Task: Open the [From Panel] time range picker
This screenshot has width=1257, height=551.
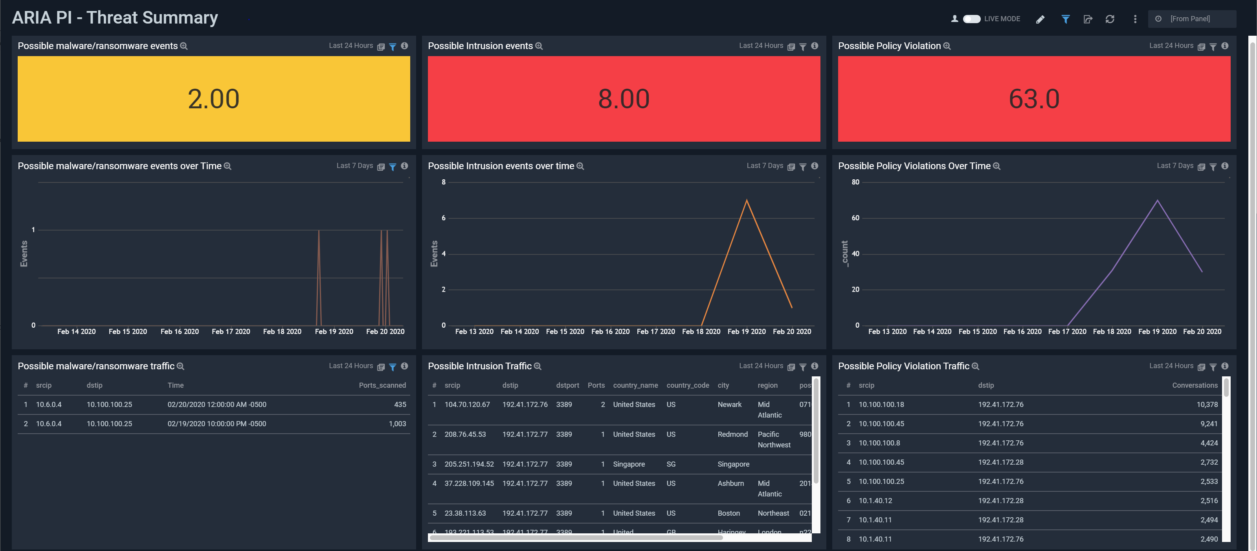Action: [x=1192, y=19]
